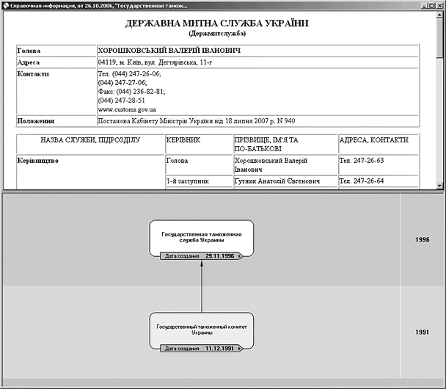Screen dimensions: 446x389
Task: Click the address 04119, м. Київ cell
Action: pyautogui.click(x=257, y=62)
